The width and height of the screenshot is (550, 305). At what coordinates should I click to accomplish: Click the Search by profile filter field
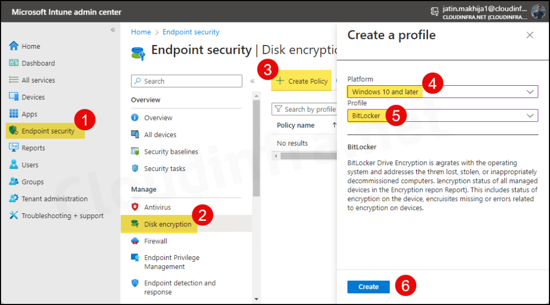pyautogui.click(x=304, y=109)
